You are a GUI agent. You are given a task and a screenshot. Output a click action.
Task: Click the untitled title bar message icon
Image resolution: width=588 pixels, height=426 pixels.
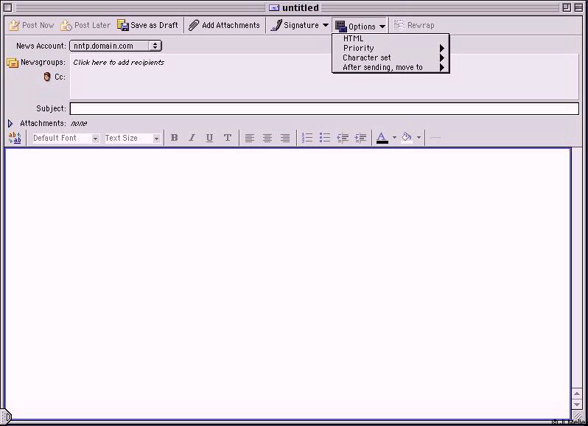(x=274, y=8)
